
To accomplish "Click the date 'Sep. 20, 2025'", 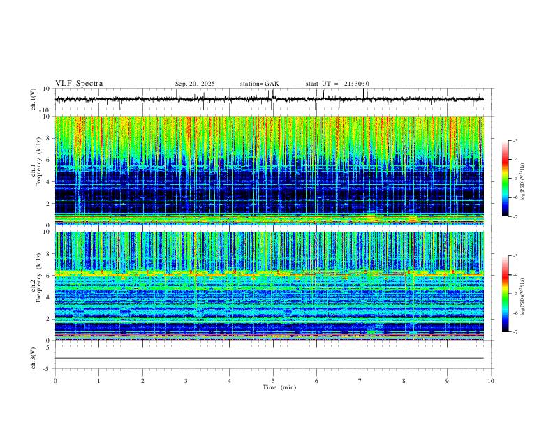I will (195, 84).
